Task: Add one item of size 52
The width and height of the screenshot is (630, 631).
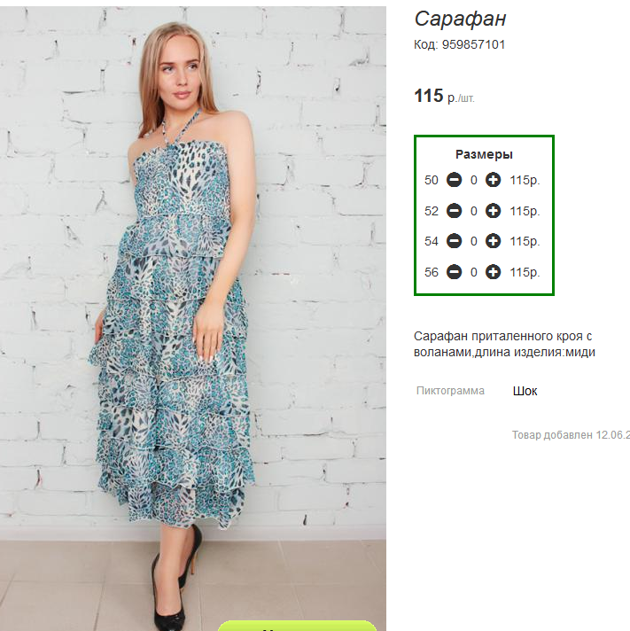Action: pos(493,211)
